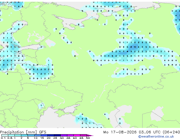Click the 0.5–1 mm legend color swatch

[11, 135]
